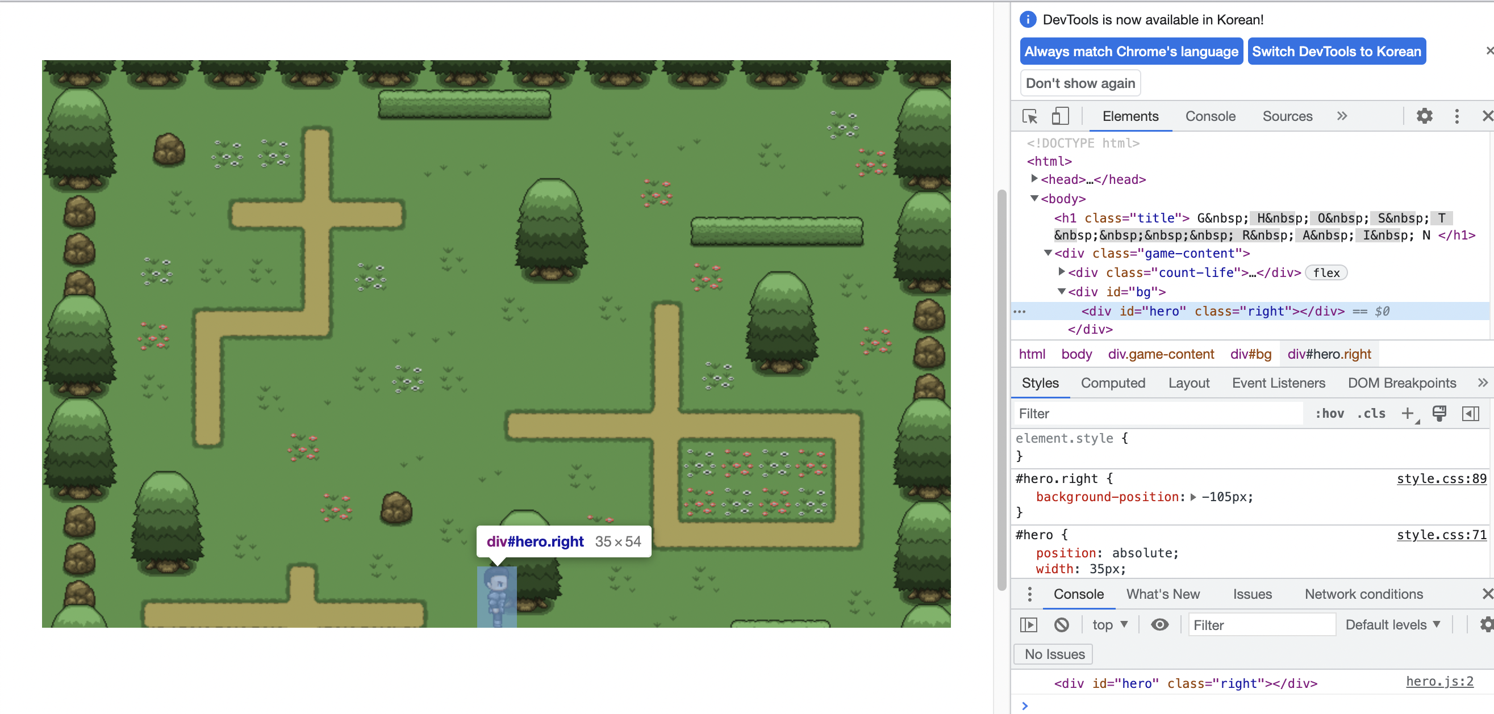Click the DevTools info notification icon
The image size is (1494, 714).
click(1028, 20)
